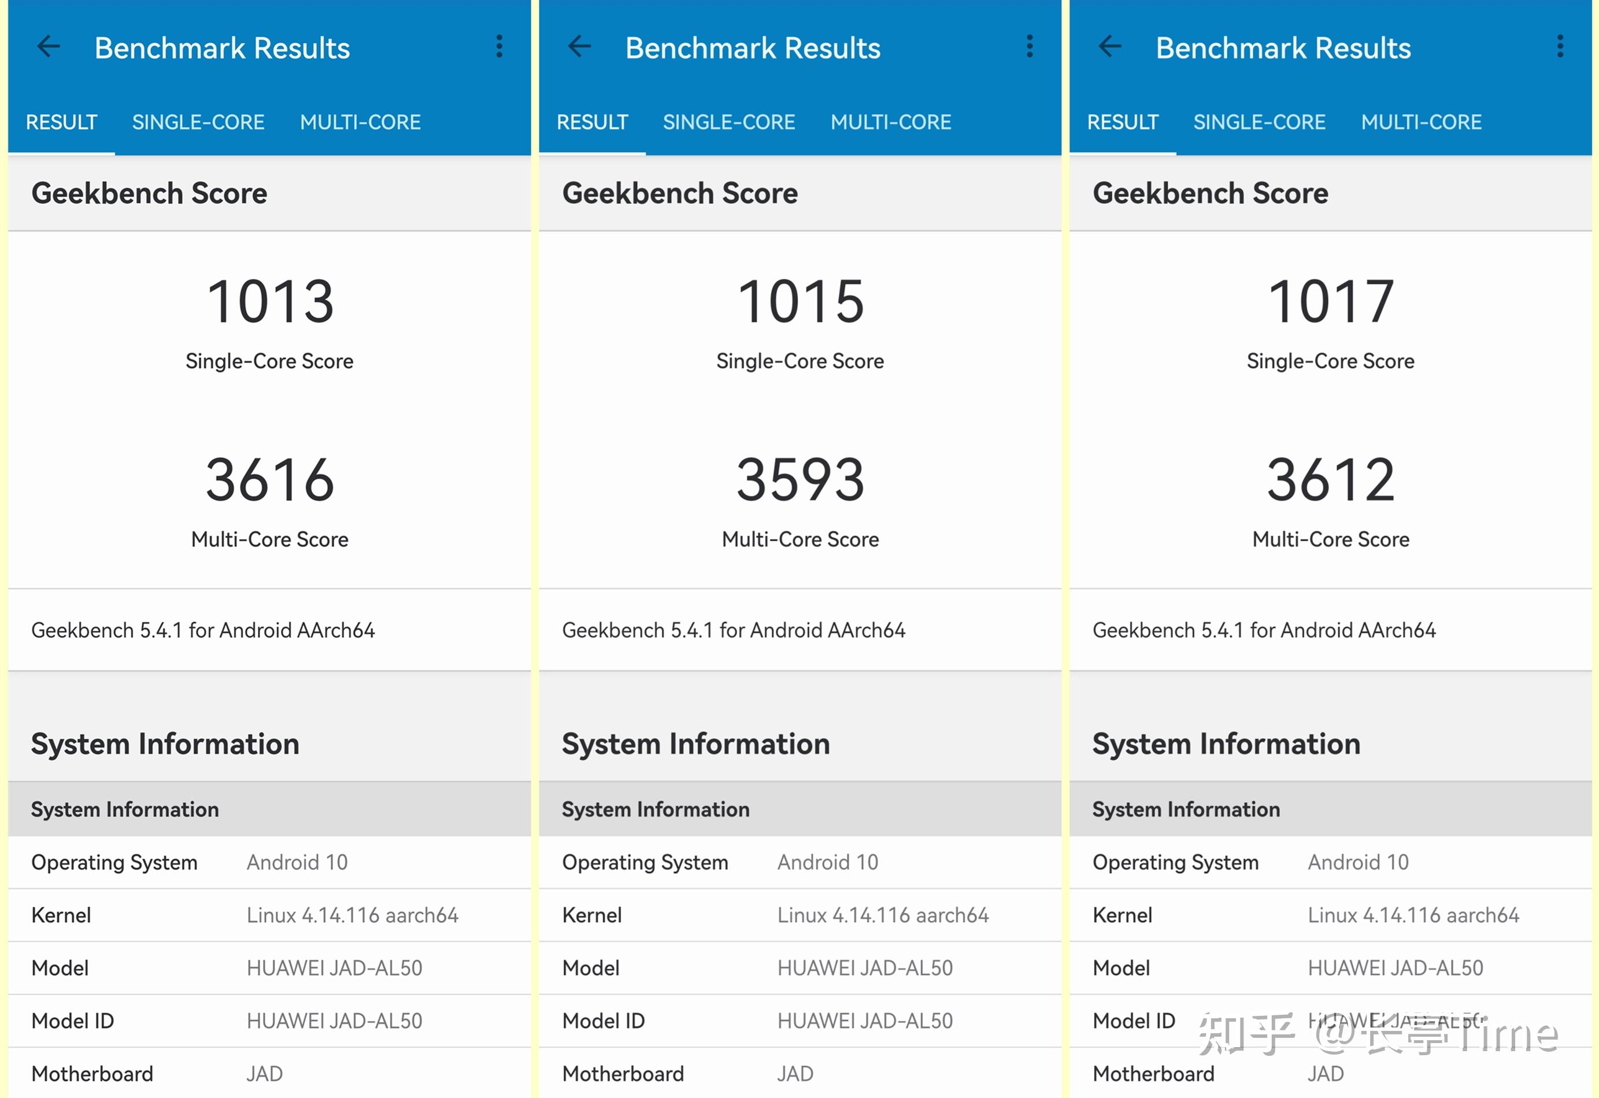
Task: Switch to MULTI-CORE tab in right panel
Action: point(1421,123)
